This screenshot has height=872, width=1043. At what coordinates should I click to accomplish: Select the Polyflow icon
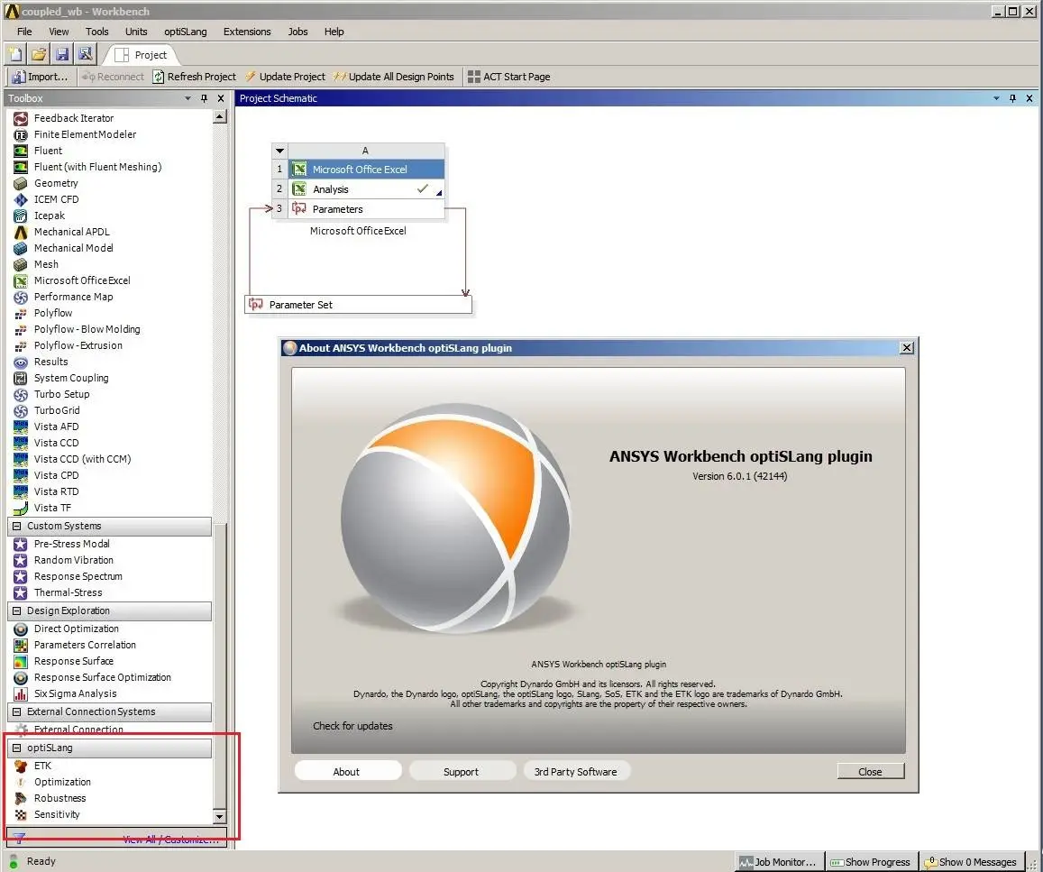(x=21, y=313)
